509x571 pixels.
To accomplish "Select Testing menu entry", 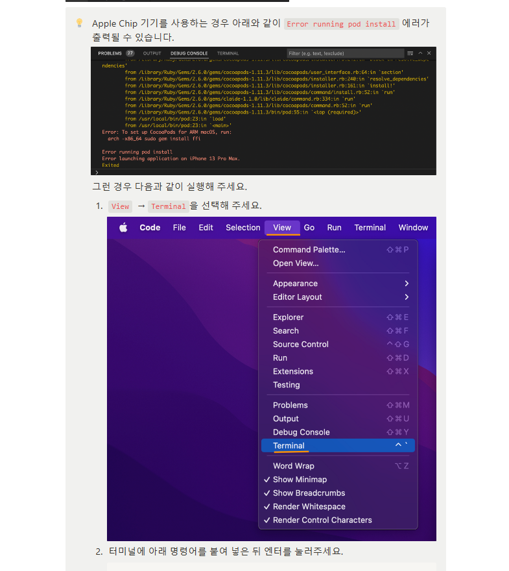I will (x=338, y=385).
